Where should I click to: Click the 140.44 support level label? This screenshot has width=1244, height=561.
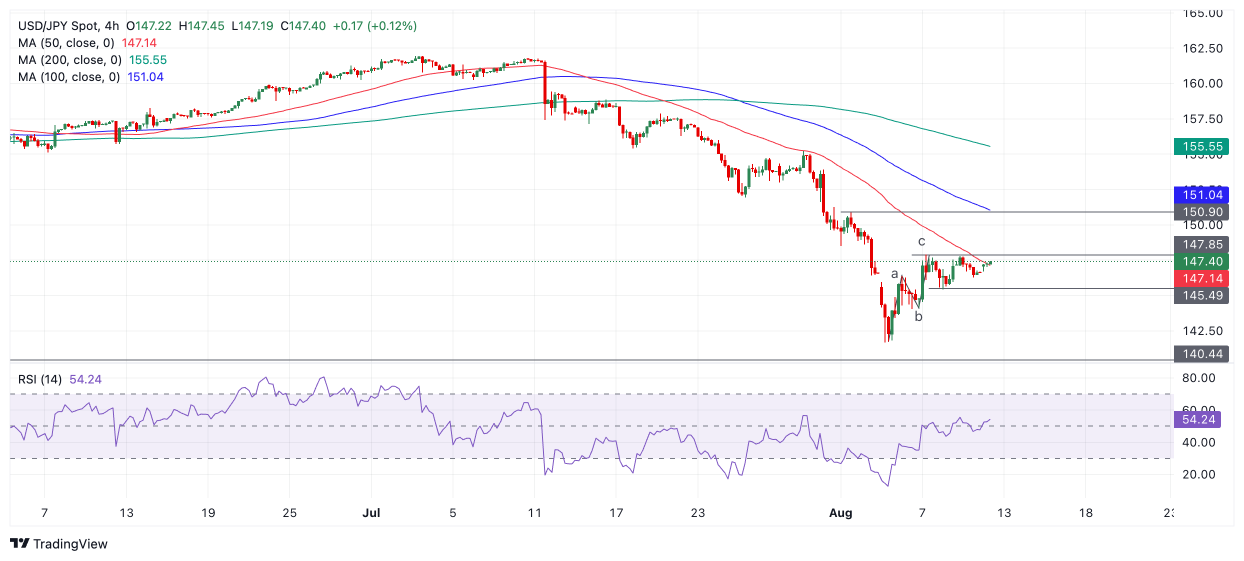point(1201,354)
